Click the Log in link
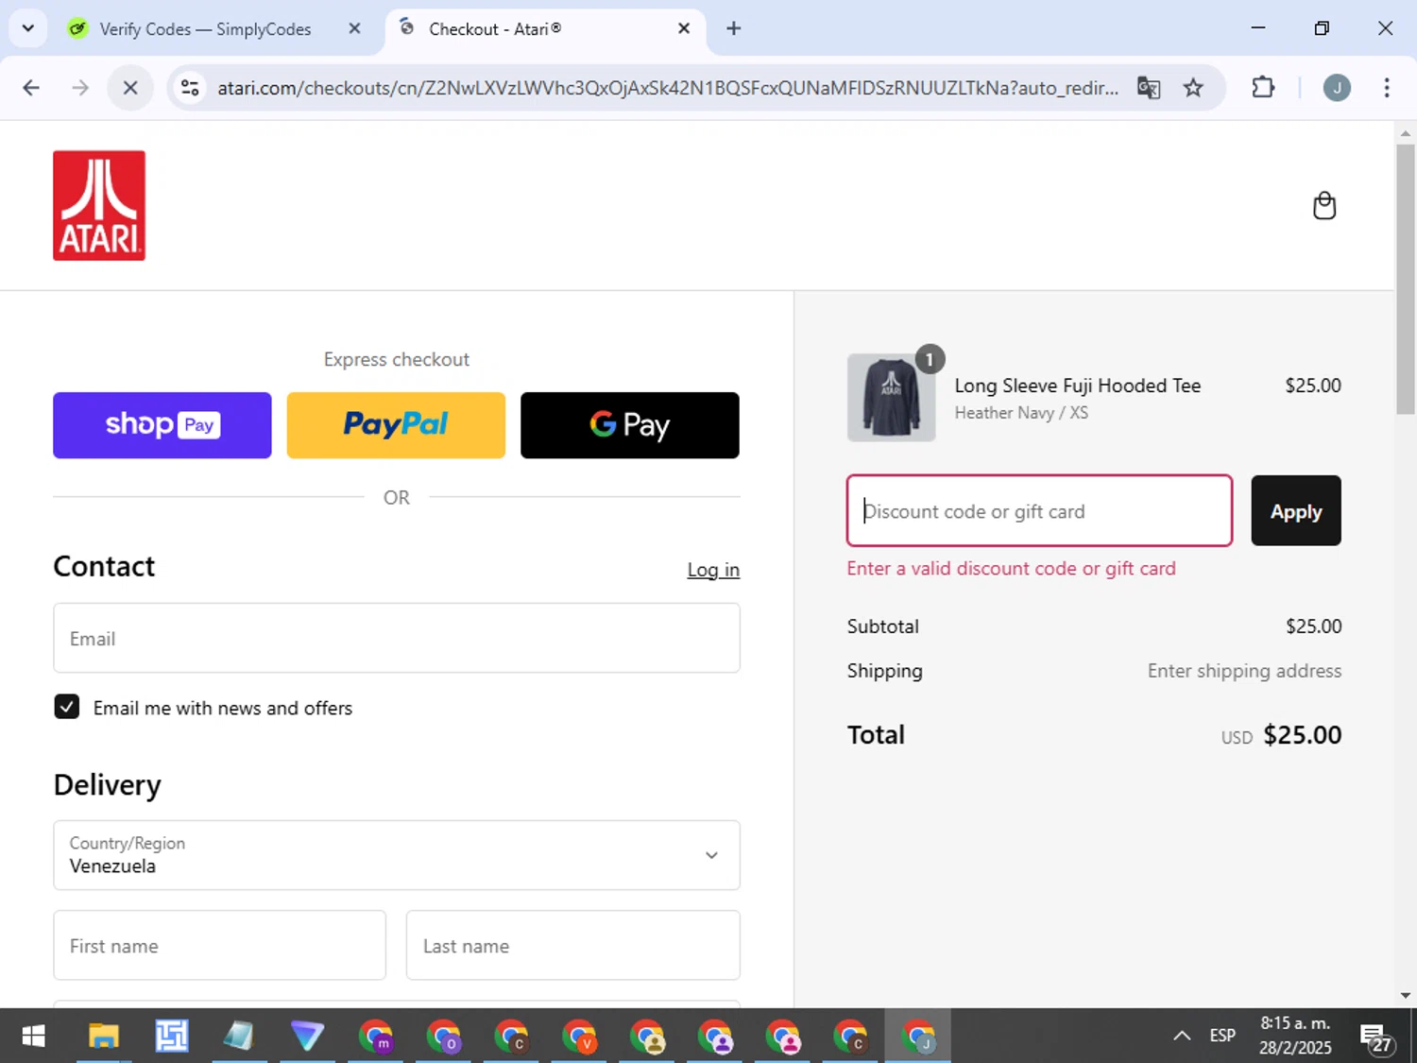 coord(713,570)
